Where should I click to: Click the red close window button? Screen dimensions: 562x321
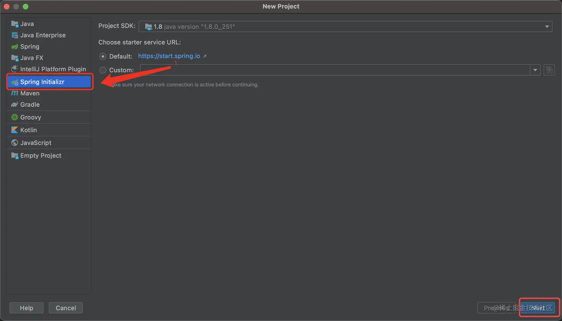7,6
